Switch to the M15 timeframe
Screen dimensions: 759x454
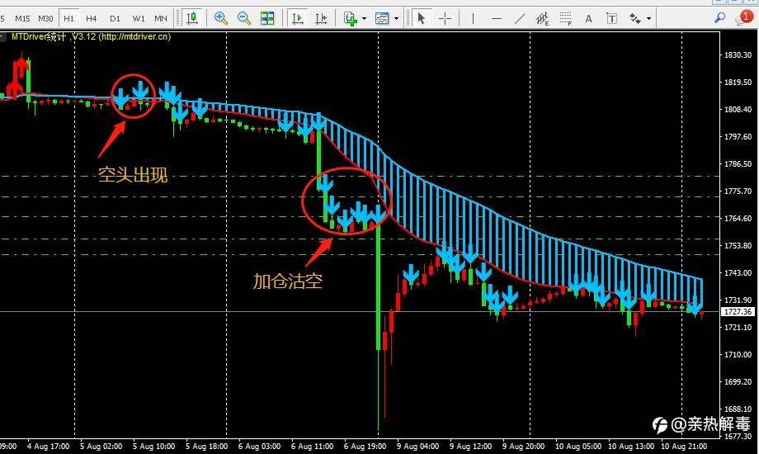(22, 18)
